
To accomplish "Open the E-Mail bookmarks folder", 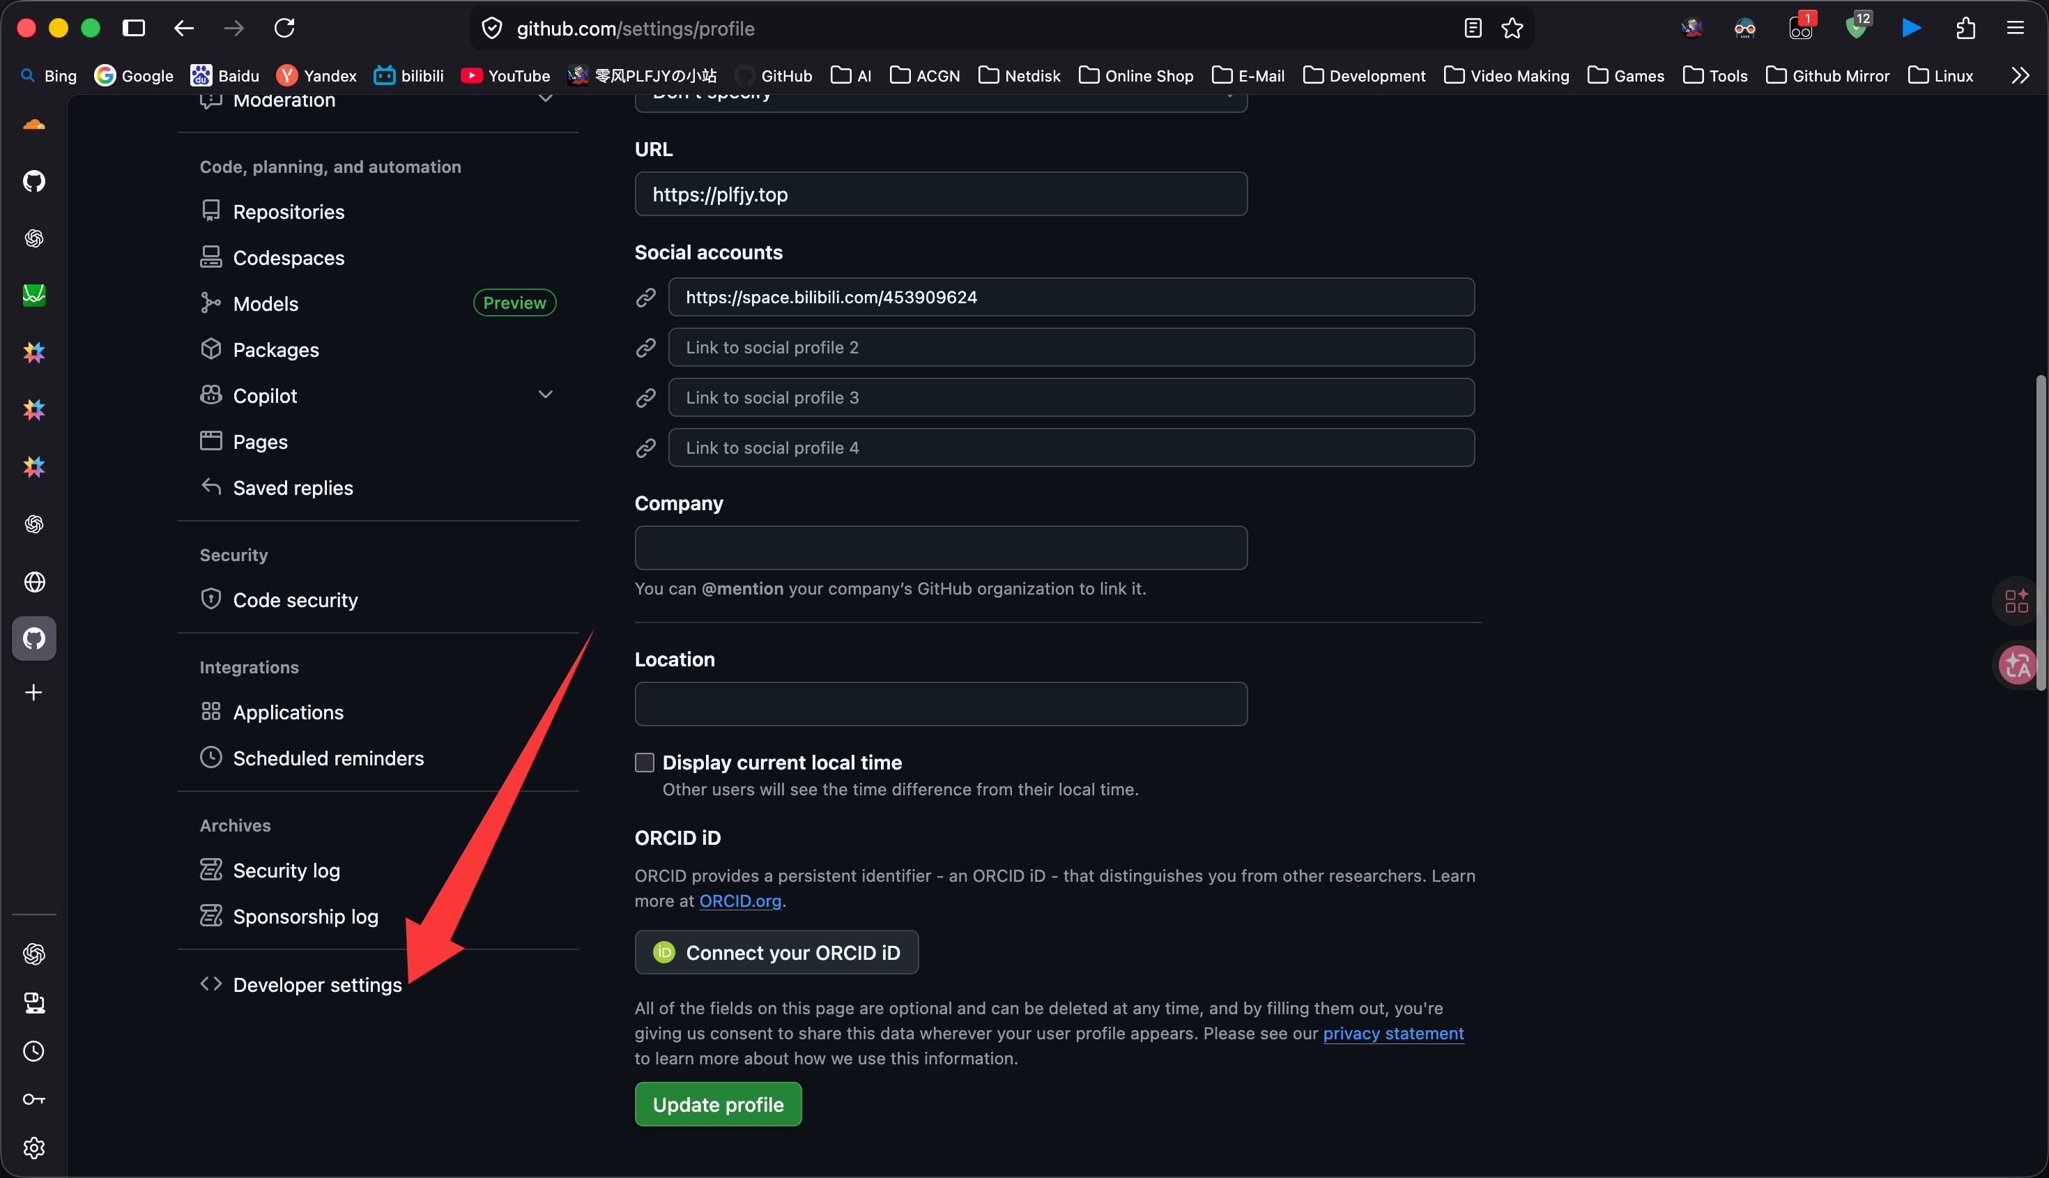I will click(x=1248, y=75).
